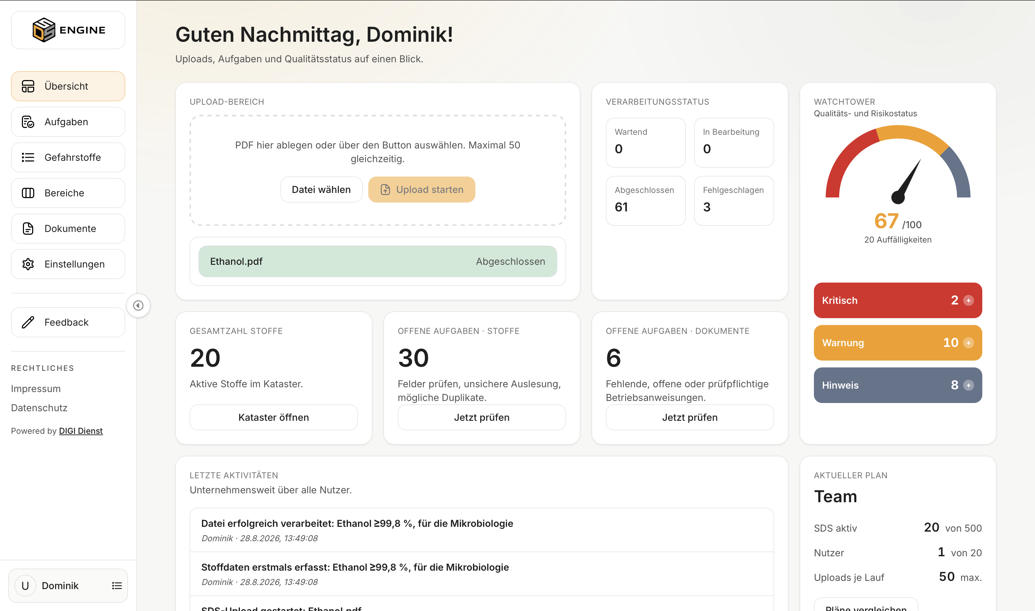Screen dimensions: 1035x611
Task: Click Kataster öffnen button
Action: [x=273, y=417]
